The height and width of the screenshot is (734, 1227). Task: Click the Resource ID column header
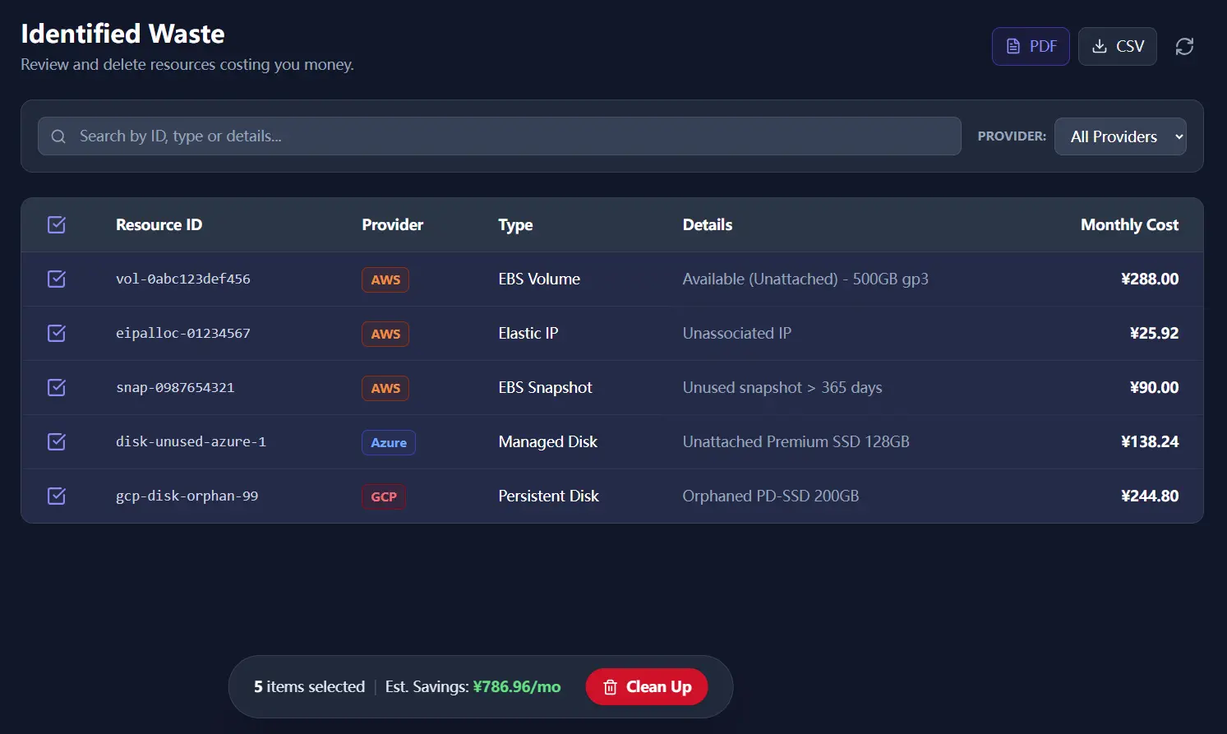(x=159, y=224)
